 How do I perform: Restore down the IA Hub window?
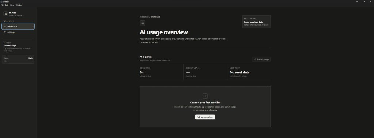pyautogui.click(x=364, y=1)
